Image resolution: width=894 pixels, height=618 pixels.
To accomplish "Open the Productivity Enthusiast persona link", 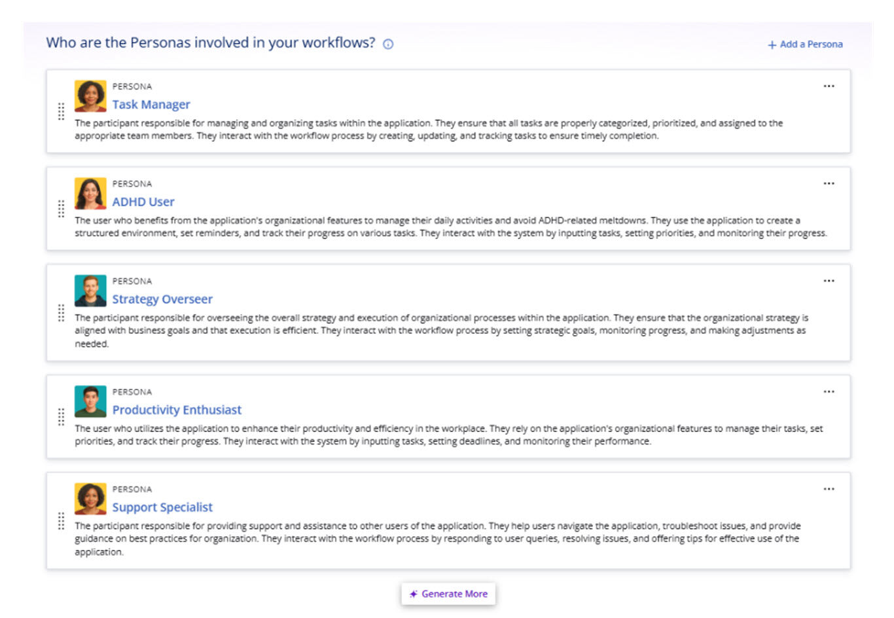I will pos(177,410).
